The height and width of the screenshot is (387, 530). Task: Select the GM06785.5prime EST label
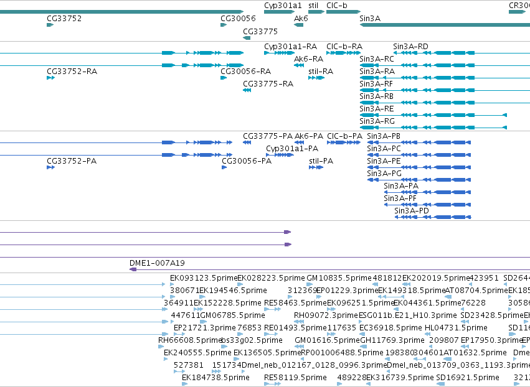click(x=232, y=315)
